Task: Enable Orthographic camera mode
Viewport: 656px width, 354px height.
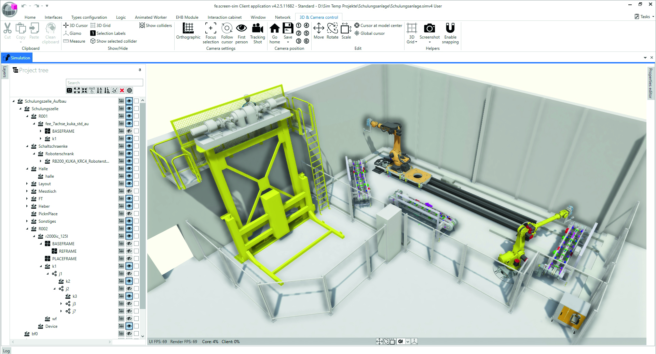Action: click(188, 32)
